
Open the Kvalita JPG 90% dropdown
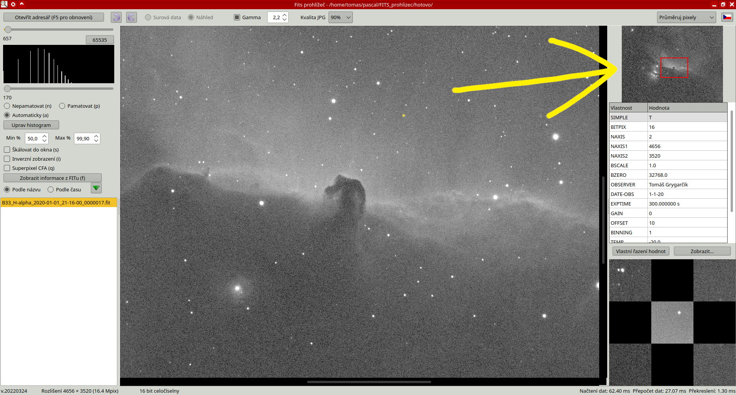340,17
